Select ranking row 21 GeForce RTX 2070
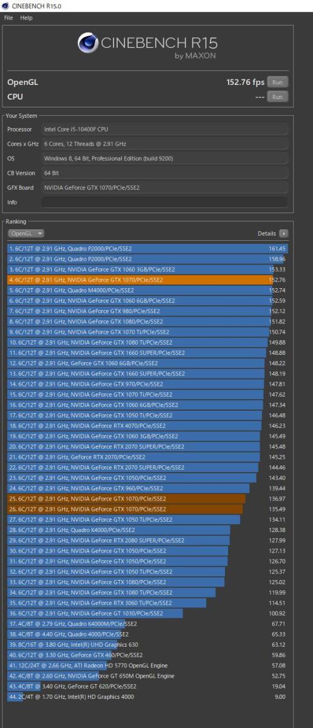This screenshot has width=313, height=728. [x=147, y=457]
